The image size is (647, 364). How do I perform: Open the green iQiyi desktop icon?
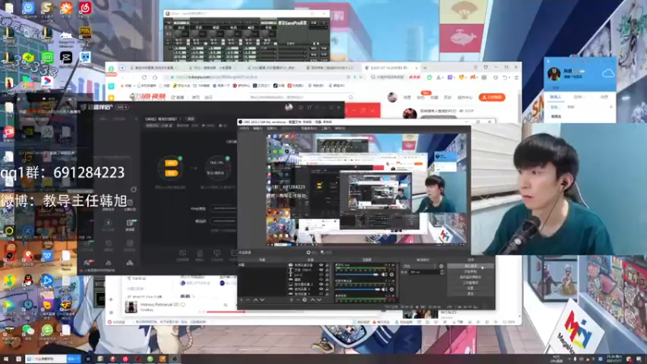click(47, 58)
